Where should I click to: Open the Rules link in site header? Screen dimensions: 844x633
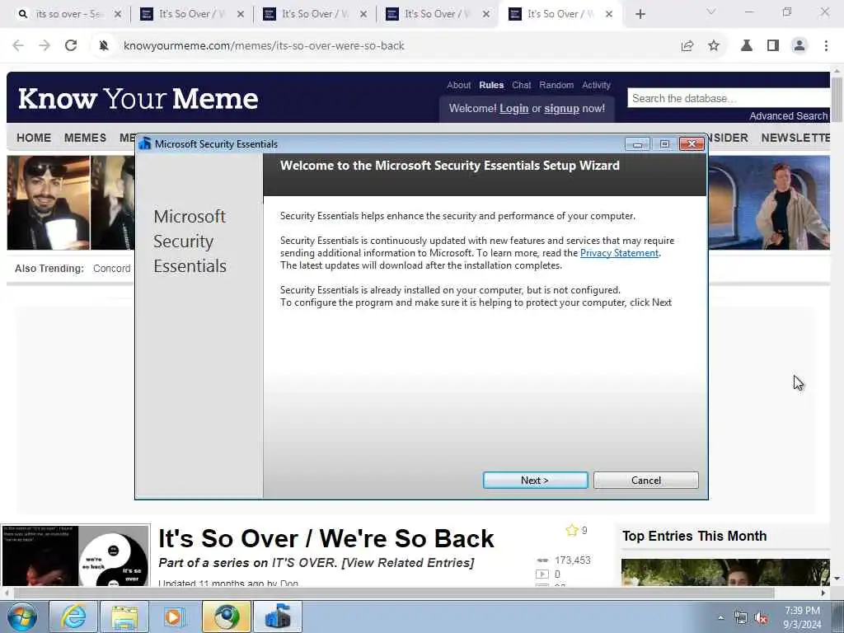491,85
